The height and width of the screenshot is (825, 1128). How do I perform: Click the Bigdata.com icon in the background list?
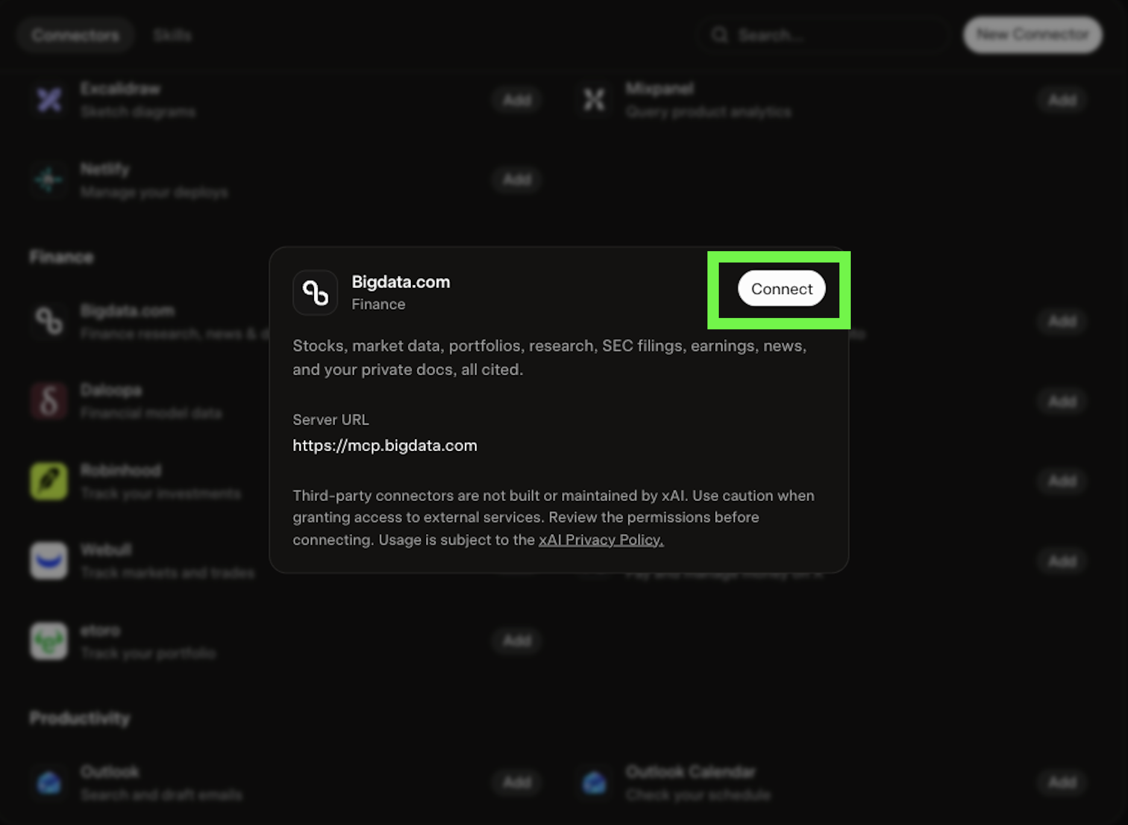pyautogui.click(x=49, y=321)
